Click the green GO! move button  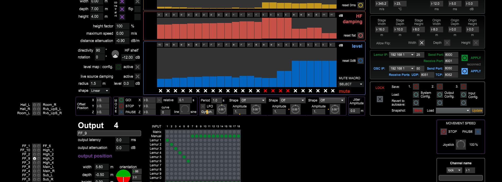[121, 100]
